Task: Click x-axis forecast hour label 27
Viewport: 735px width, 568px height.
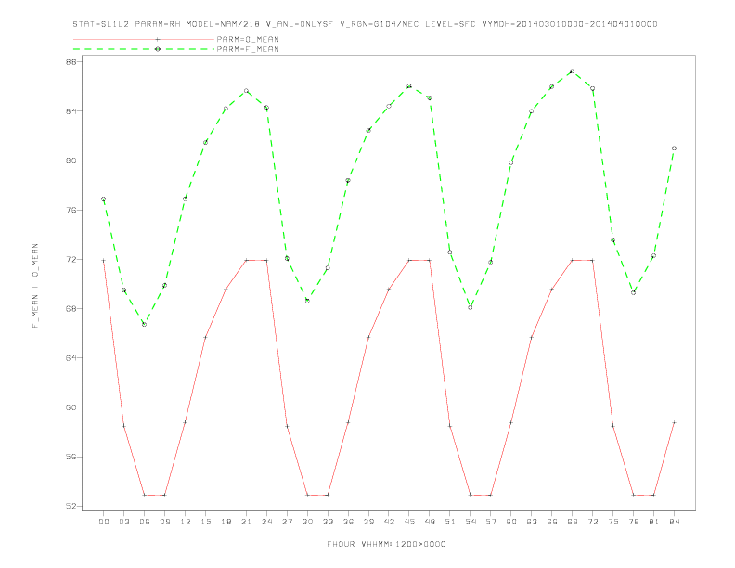Action: [x=288, y=522]
